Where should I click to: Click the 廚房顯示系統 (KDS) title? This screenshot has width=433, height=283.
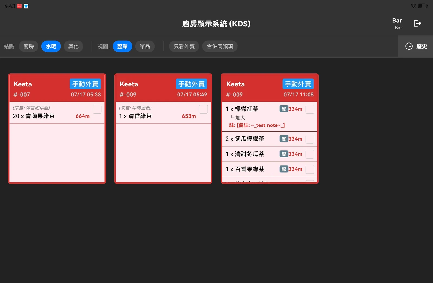pos(216,24)
